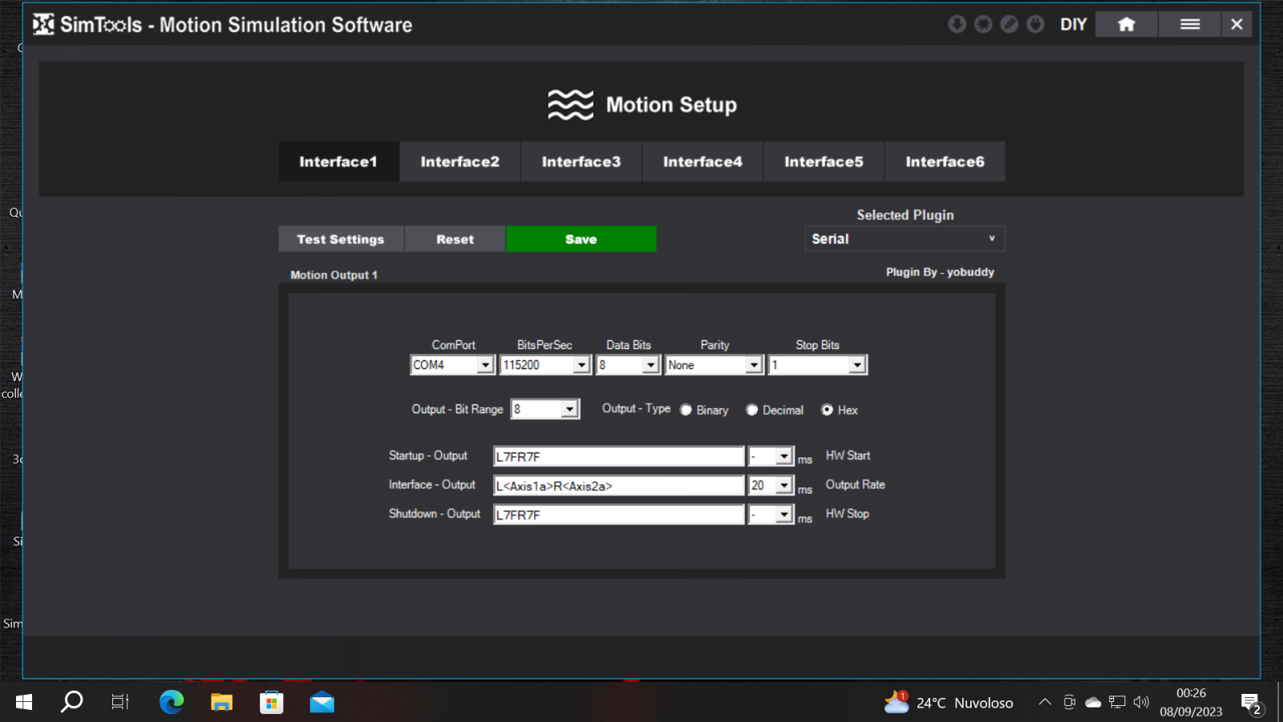Click the SimTools logo icon

(x=43, y=24)
